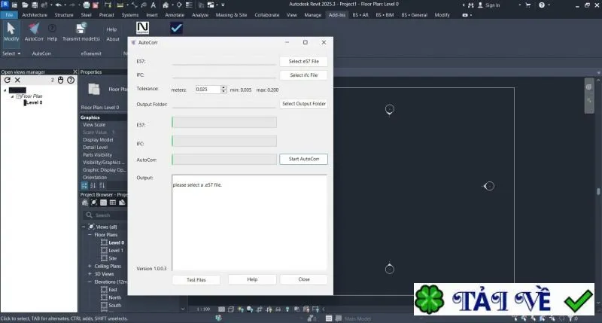Viewport: 602px width, 323px height.
Task: Switch to the Architecture ribbon tab
Action: 35,15
